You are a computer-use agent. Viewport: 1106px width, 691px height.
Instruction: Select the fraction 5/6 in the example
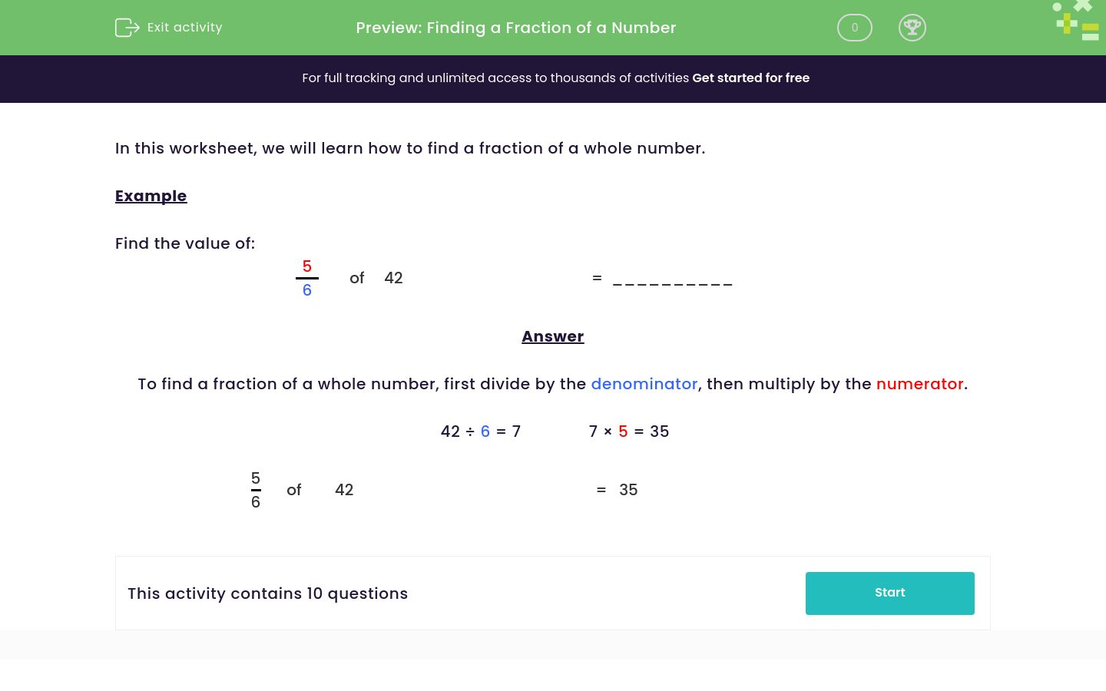(307, 278)
